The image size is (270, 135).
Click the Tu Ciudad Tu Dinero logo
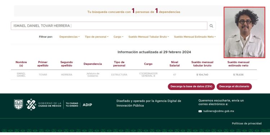point(72,104)
